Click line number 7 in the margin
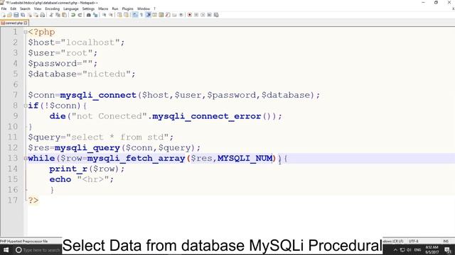This screenshot has width=455, height=255. (x=15, y=95)
